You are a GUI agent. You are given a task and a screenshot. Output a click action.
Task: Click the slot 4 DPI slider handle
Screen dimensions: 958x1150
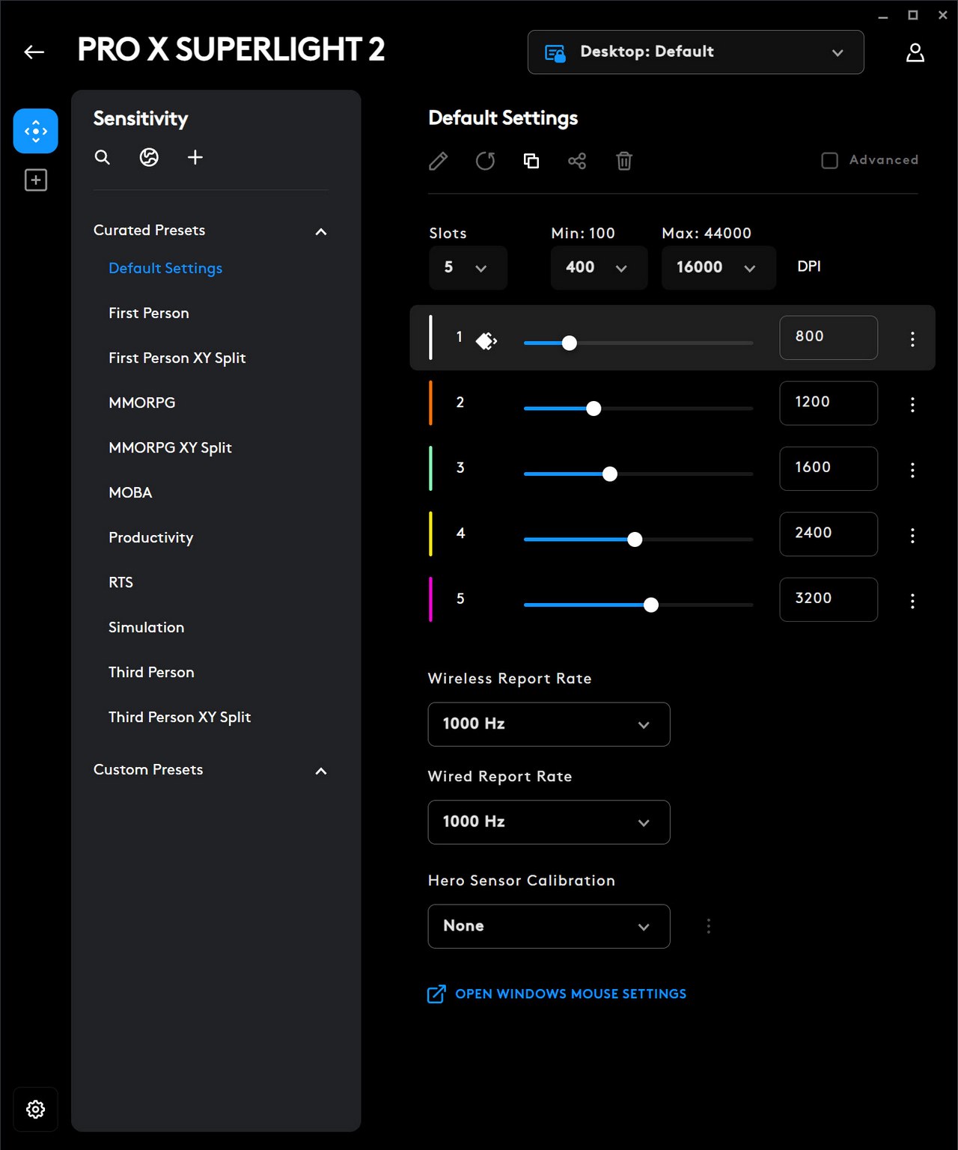tap(635, 539)
